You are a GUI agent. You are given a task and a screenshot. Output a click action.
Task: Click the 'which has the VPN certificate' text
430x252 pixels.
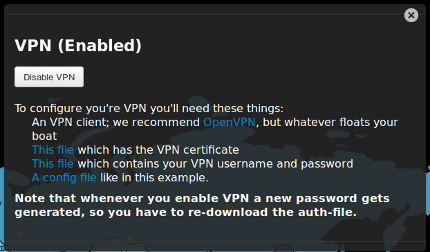coord(158,150)
